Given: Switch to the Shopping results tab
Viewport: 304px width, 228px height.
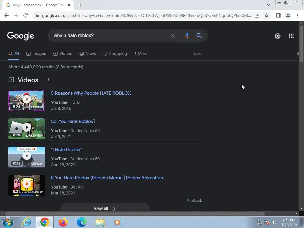Looking at the screenshot, I should click(x=115, y=54).
